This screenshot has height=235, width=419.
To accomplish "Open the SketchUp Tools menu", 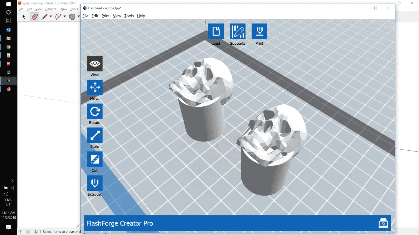I will (74, 9).
